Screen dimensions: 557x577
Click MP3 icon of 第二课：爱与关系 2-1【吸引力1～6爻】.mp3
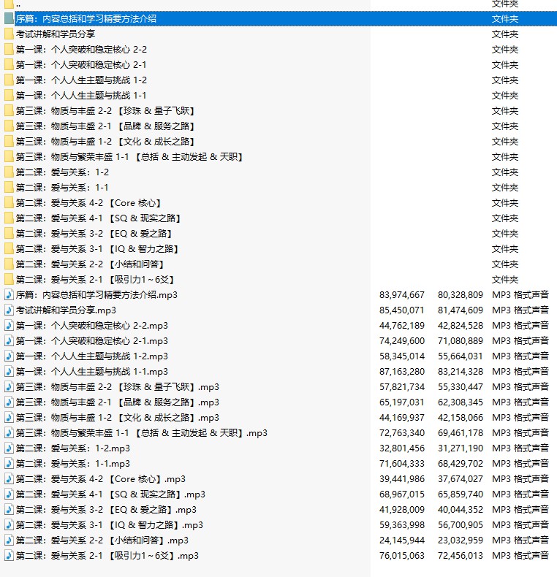pyautogui.click(x=9, y=556)
